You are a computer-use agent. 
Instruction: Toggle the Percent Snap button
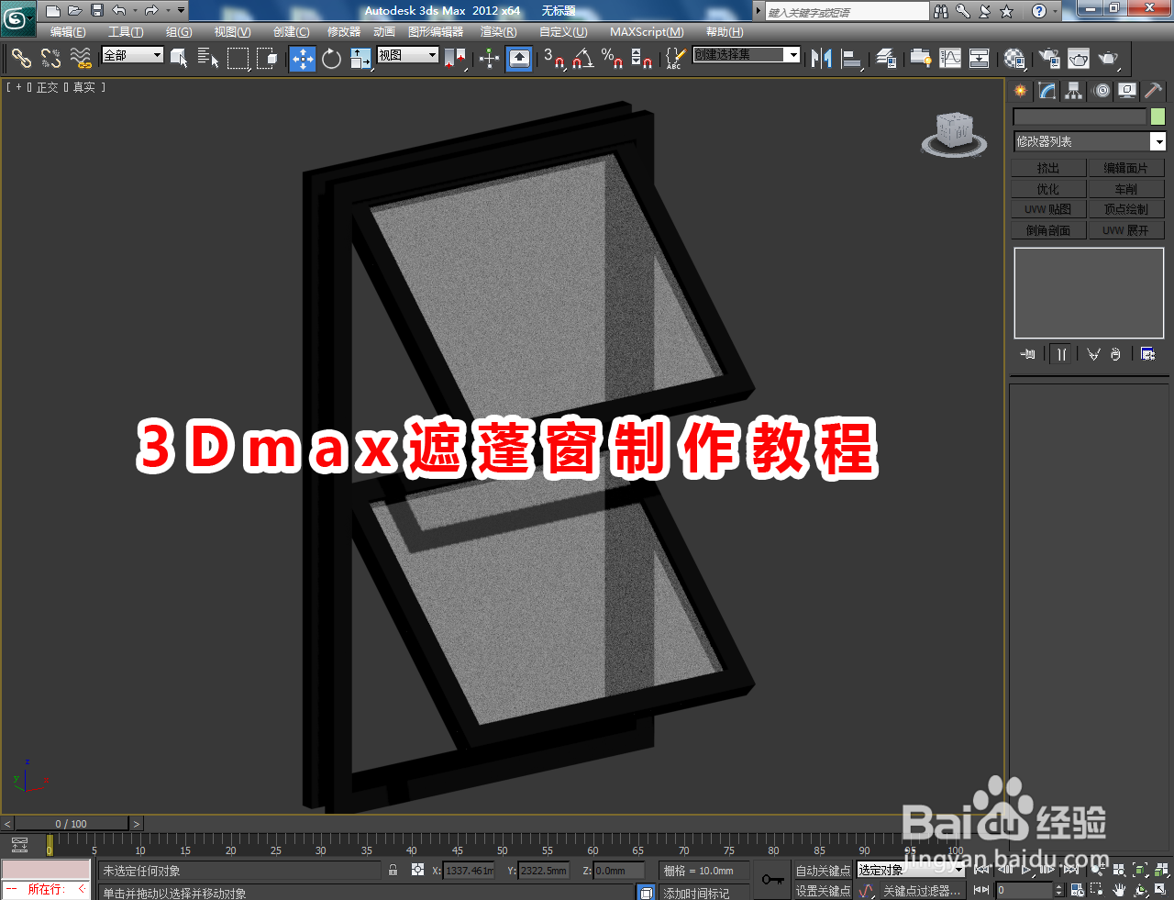pyautogui.click(x=612, y=58)
